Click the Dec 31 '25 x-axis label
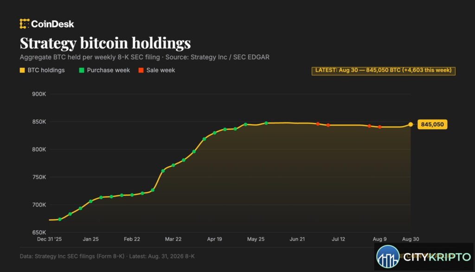Image resolution: width=475 pixels, height=272 pixels. 49,239
